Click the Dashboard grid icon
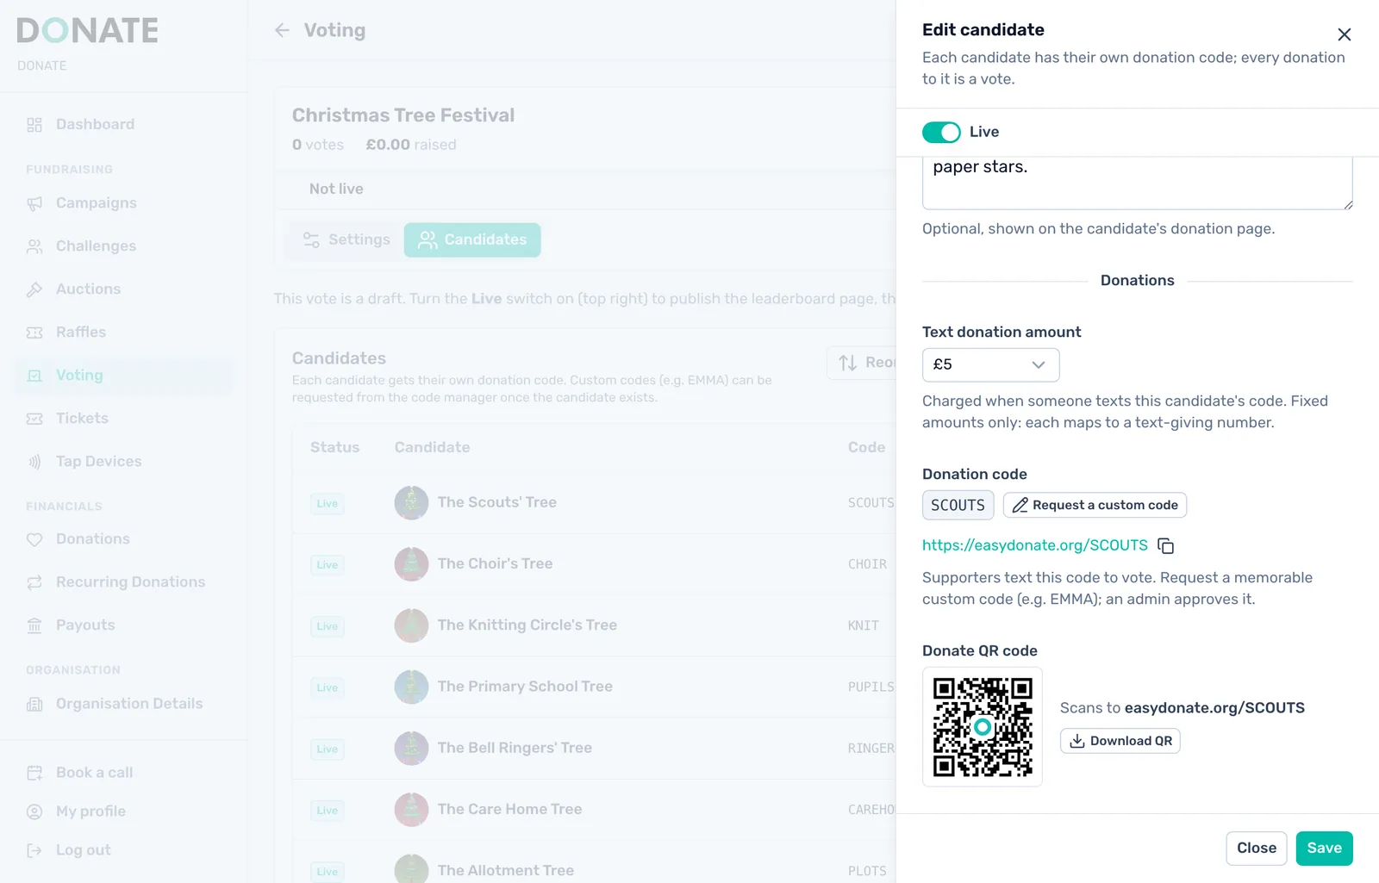Image resolution: width=1379 pixels, height=883 pixels. [x=34, y=125]
